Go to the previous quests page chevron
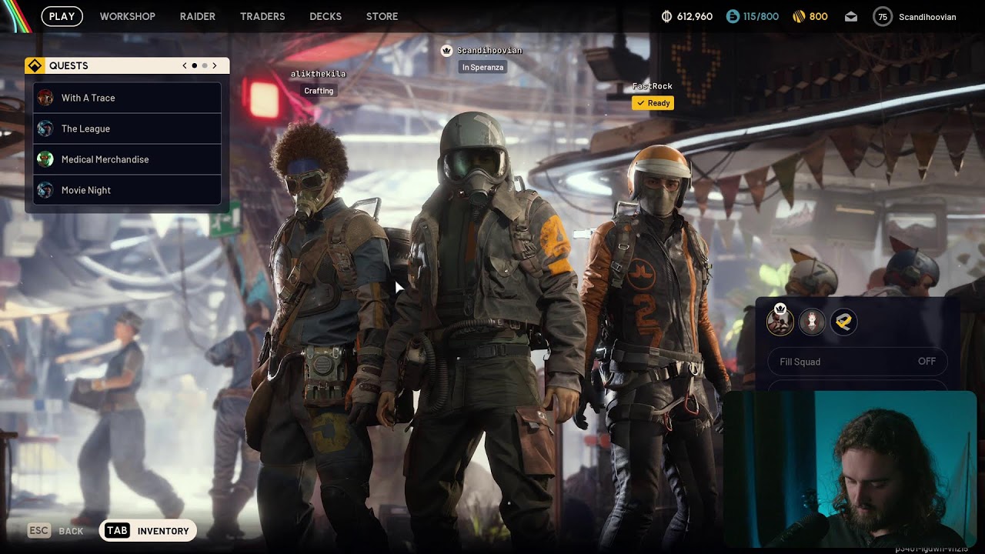Viewport: 985px width, 554px height. [185, 65]
